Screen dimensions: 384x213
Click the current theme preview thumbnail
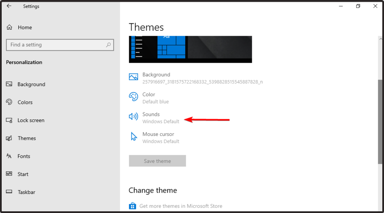click(x=190, y=49)
